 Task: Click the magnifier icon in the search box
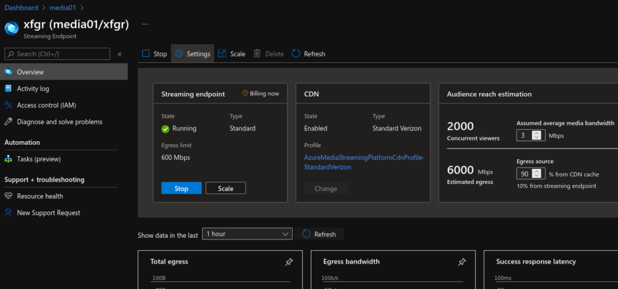11,54
